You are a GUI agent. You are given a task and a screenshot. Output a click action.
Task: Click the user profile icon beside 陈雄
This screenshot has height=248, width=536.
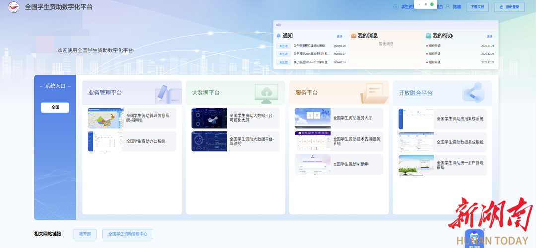[448, 7]
